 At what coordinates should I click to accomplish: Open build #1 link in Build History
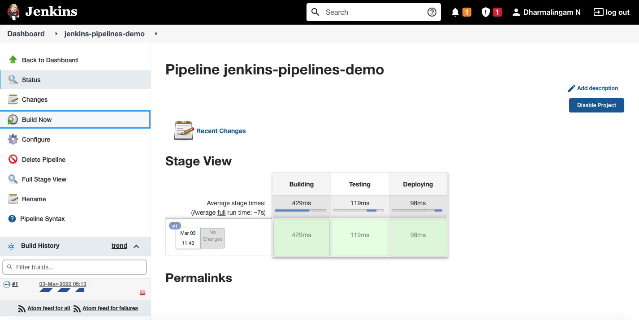tap(15, 284)
